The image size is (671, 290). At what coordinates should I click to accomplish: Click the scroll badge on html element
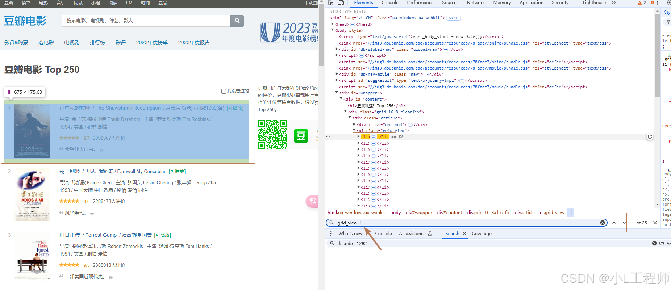pyautogui.click(x=454, y=18)
